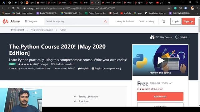Click the browser home icon
This screenshot has width=200, height=112.
[x=18, y=8]
